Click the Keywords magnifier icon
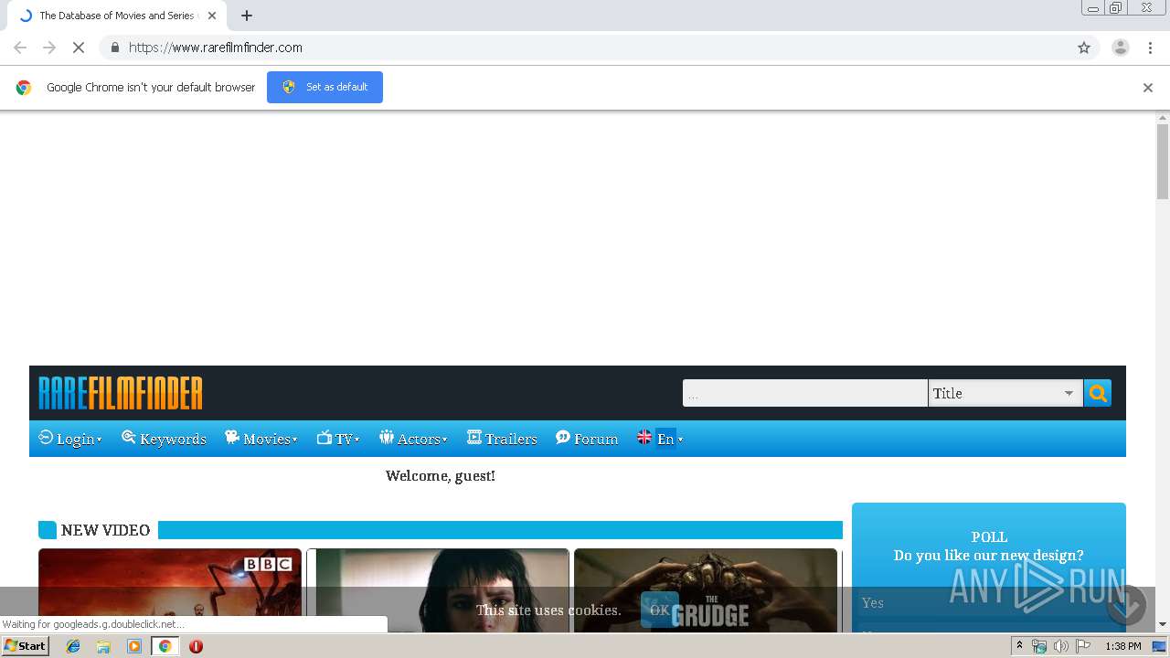The image size is (1170, 658). [129, 438]
